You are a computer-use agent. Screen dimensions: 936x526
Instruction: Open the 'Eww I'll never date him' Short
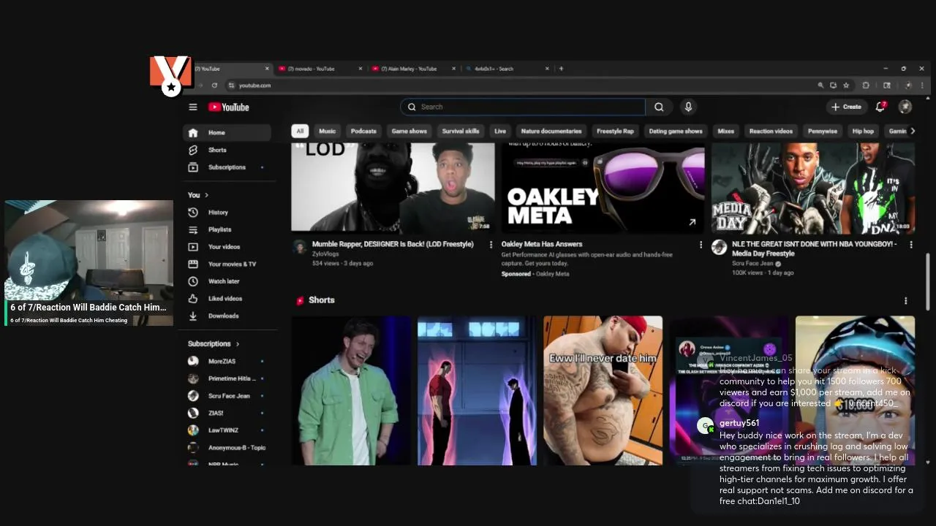coord(603,391)
